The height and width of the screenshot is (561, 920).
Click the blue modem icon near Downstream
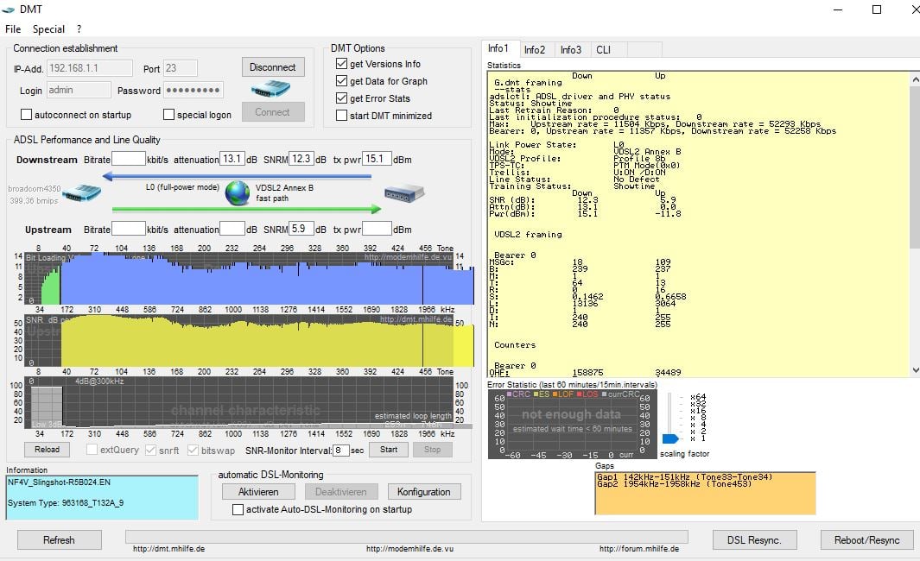click(x=82, y=192)
